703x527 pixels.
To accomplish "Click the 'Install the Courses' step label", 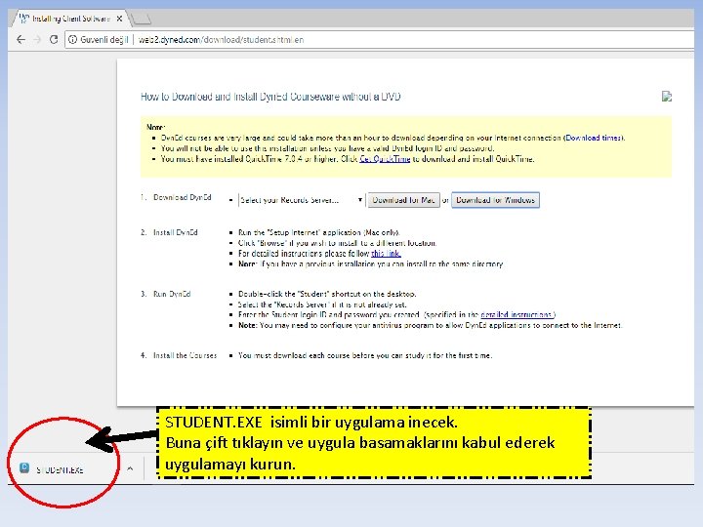I will click(x=185, y=355).
